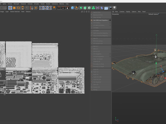This screenshot has height=124, width=166.
Task: Open the MoGraph menu
Action: coord(16,4)
